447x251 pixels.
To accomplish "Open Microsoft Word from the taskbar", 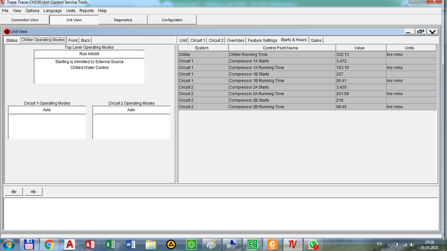I will [x=130, y=244].
